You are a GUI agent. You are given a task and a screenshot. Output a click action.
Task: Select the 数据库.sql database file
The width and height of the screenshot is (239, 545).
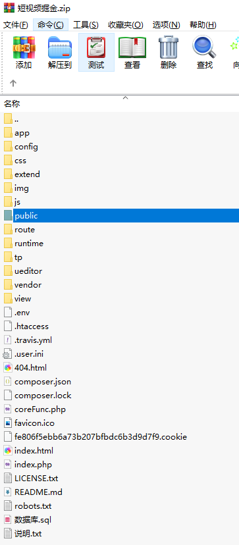33,520
